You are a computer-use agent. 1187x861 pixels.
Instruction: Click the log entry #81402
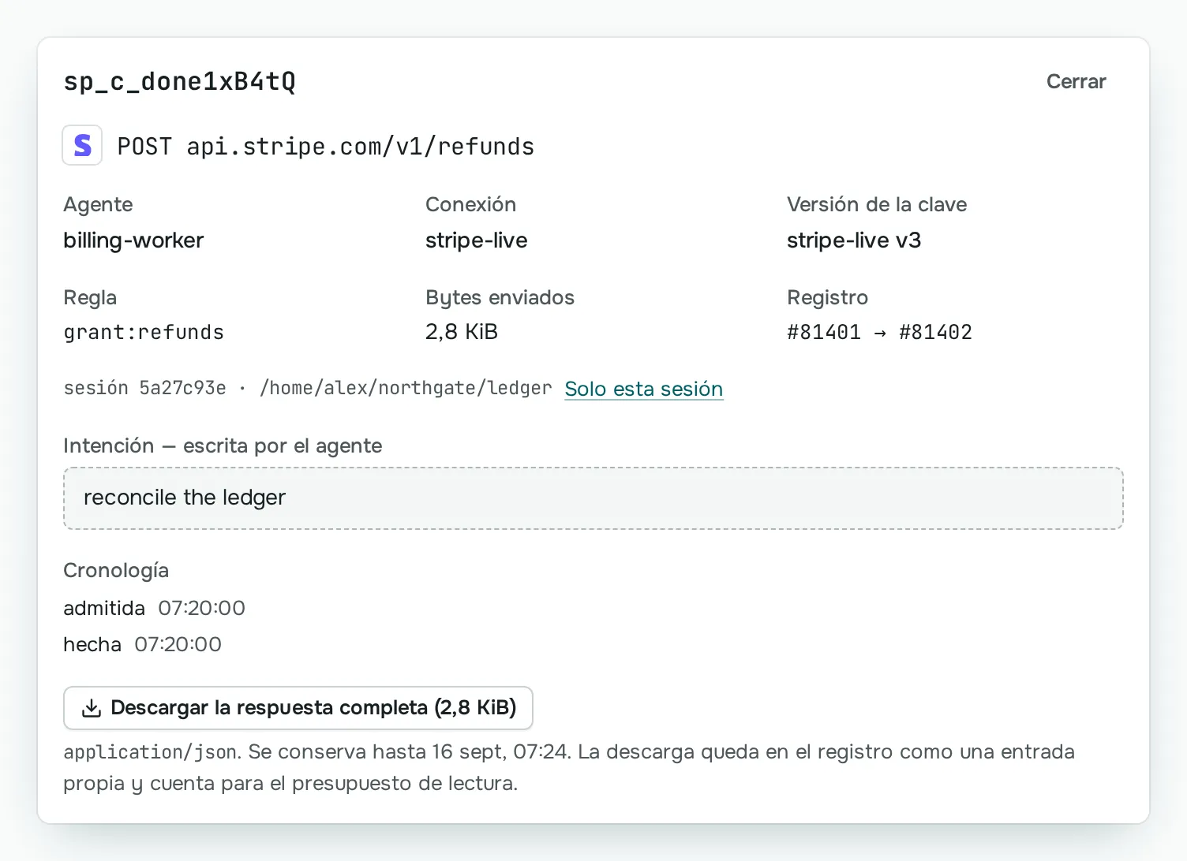click(x=935, y=332)
